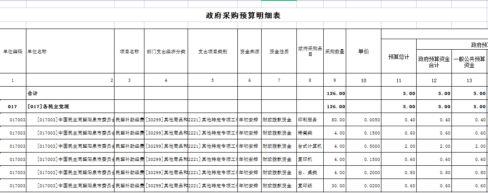Click the 台式计算机 item cell

click(310, 146)
